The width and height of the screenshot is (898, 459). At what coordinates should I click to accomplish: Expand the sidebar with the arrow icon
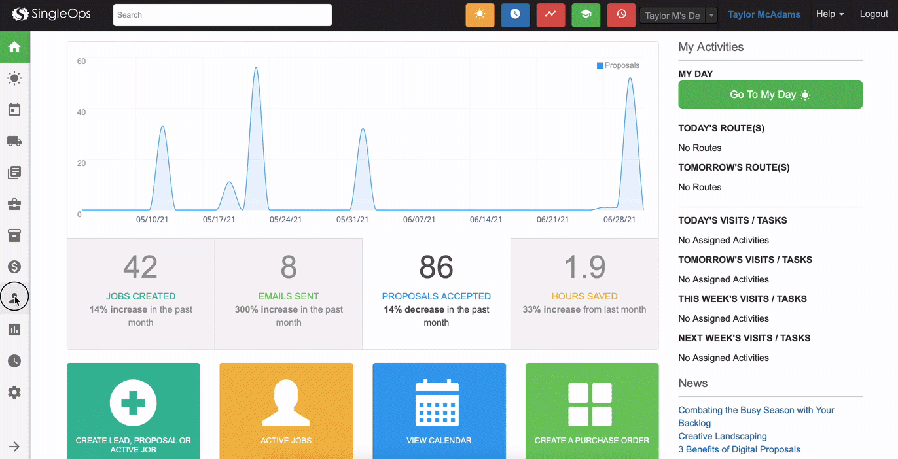coord(14,447)
